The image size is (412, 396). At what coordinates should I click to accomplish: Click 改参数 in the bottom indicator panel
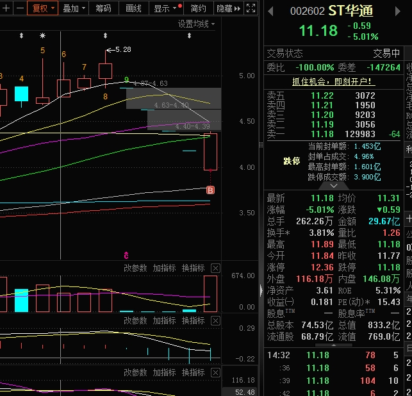pyautogui.click(x=135, y=372)
